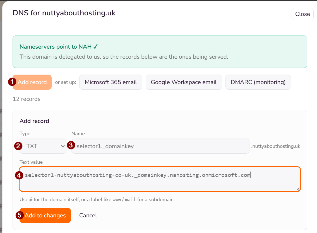
Task: Set up Microsoft 365 email records
Action: (x=111, y=82)
